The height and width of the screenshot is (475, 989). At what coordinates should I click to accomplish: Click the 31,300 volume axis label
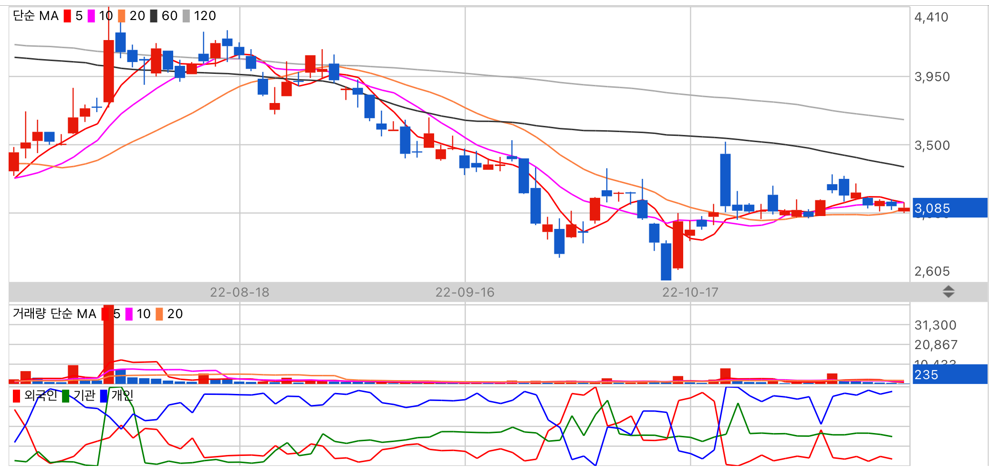(x=936, y=325)
